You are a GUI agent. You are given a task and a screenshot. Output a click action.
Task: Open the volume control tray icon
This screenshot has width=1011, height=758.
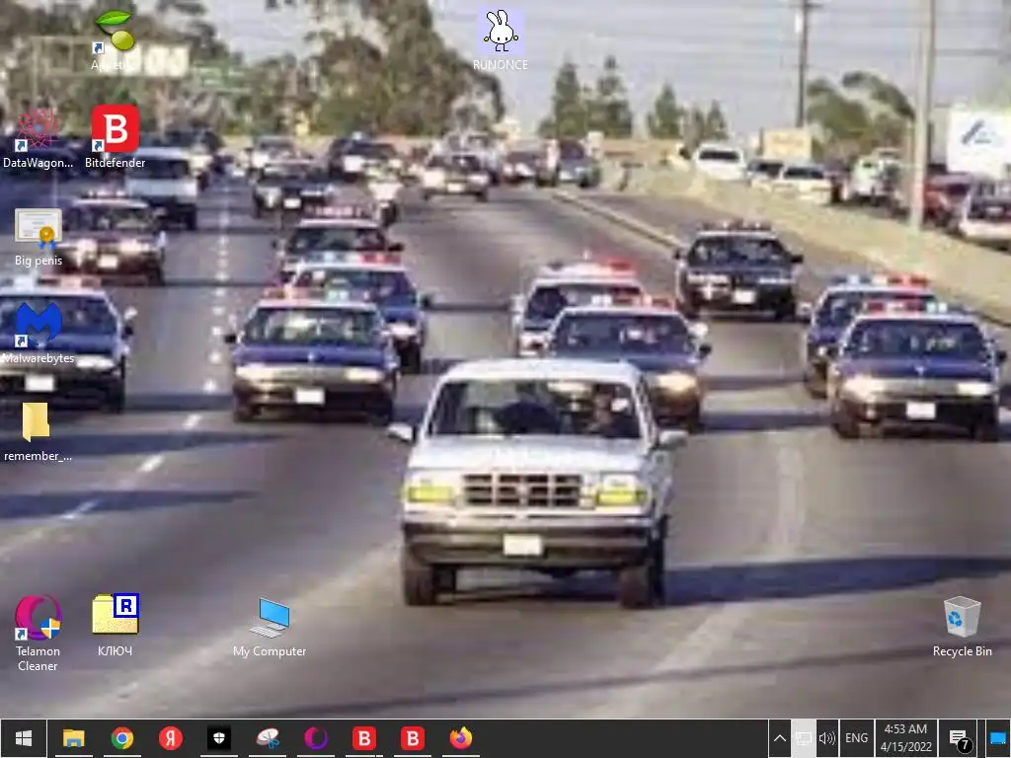coord(827,738)
